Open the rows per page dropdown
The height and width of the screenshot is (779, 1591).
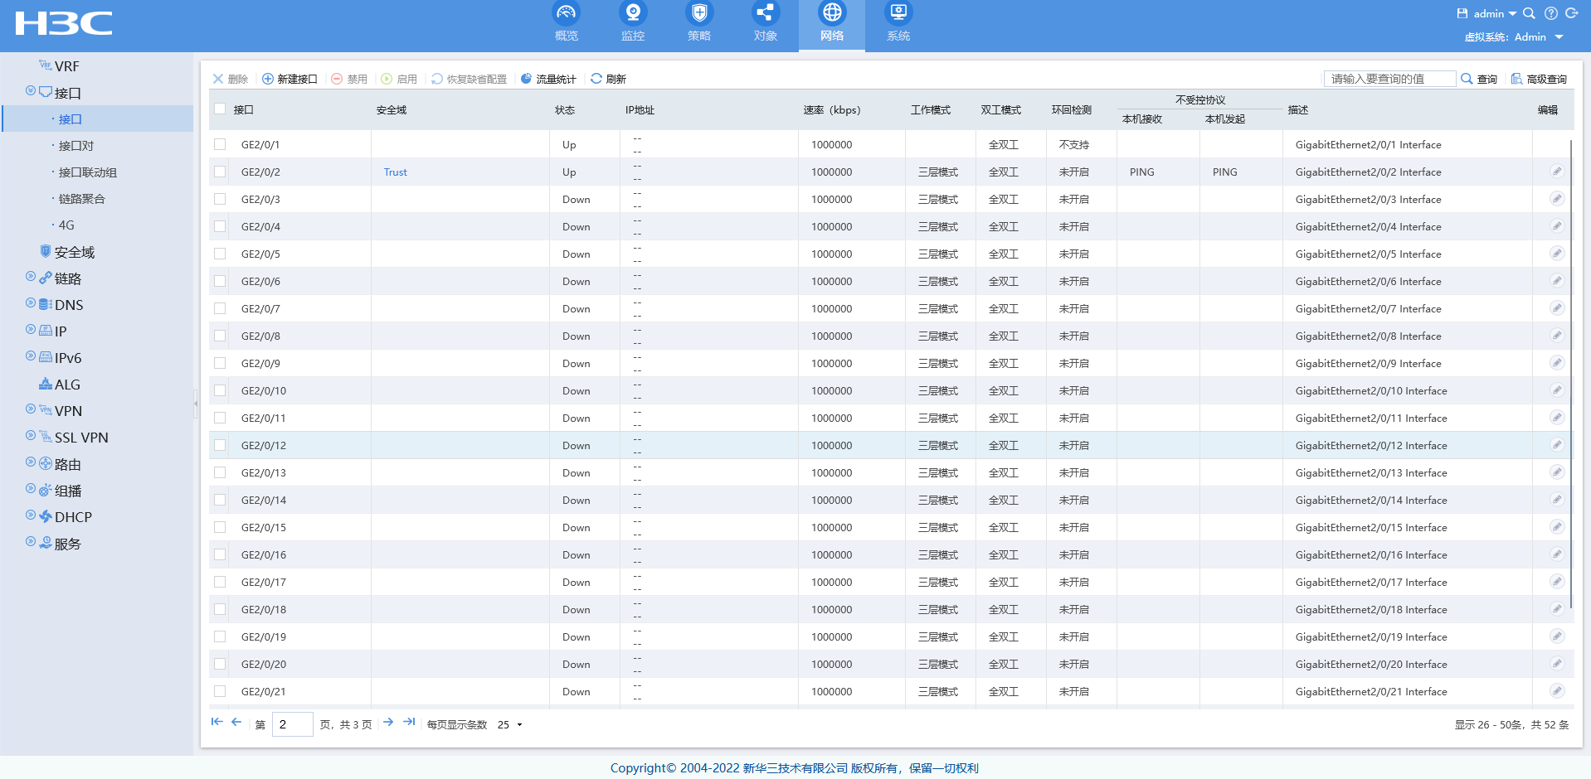[x=510, y=724]
